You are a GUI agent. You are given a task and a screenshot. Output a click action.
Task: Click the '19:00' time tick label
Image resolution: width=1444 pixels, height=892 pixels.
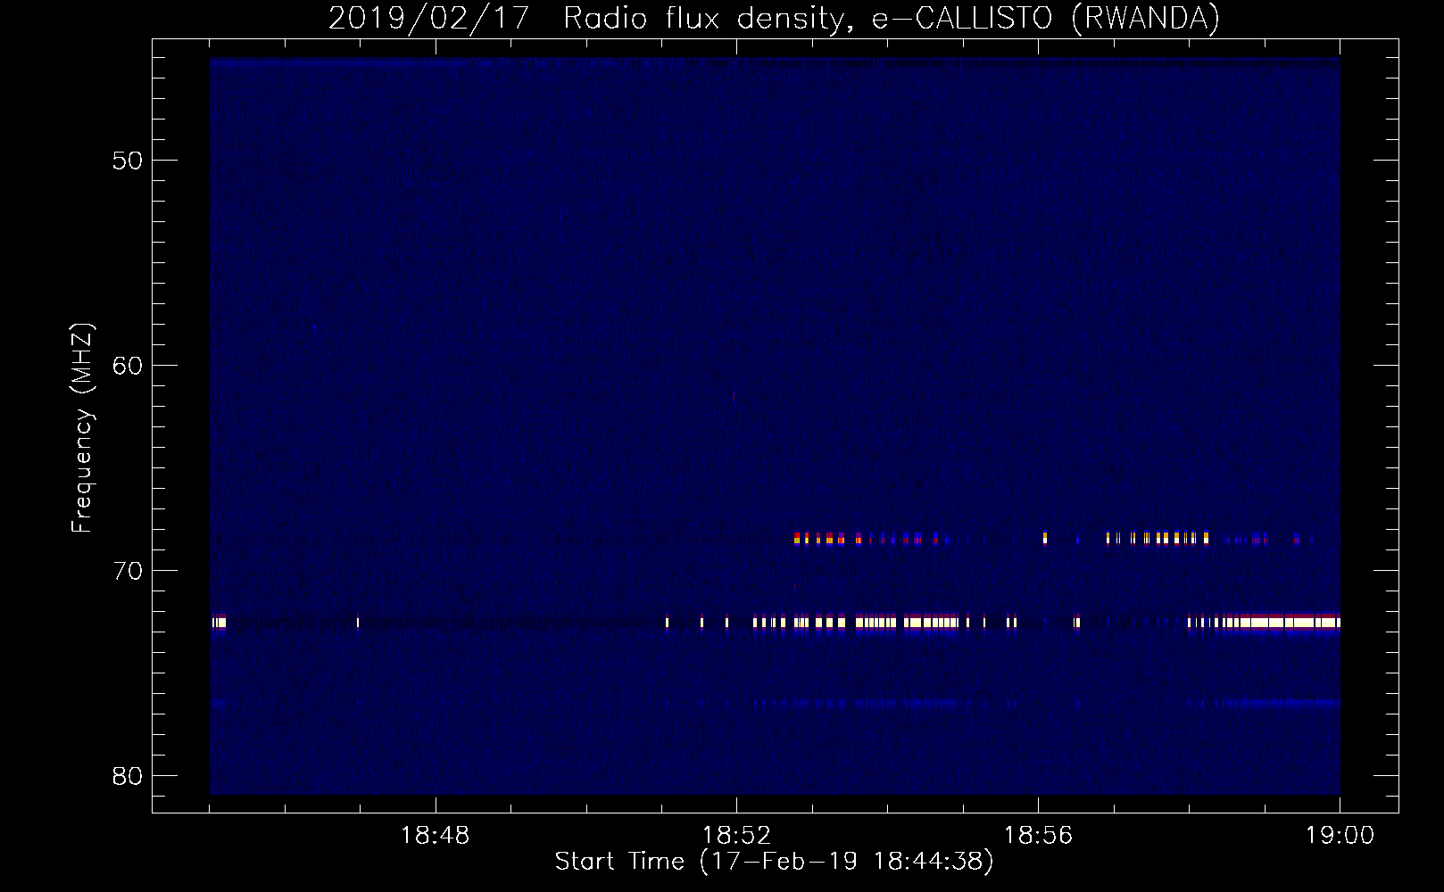click(1340, 836)
